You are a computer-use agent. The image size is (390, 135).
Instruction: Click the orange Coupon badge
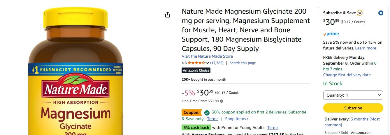click(x=192, y=112)
